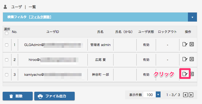
Task: Select checkbox for row 2 hiroo
Action: pos(7,60)
